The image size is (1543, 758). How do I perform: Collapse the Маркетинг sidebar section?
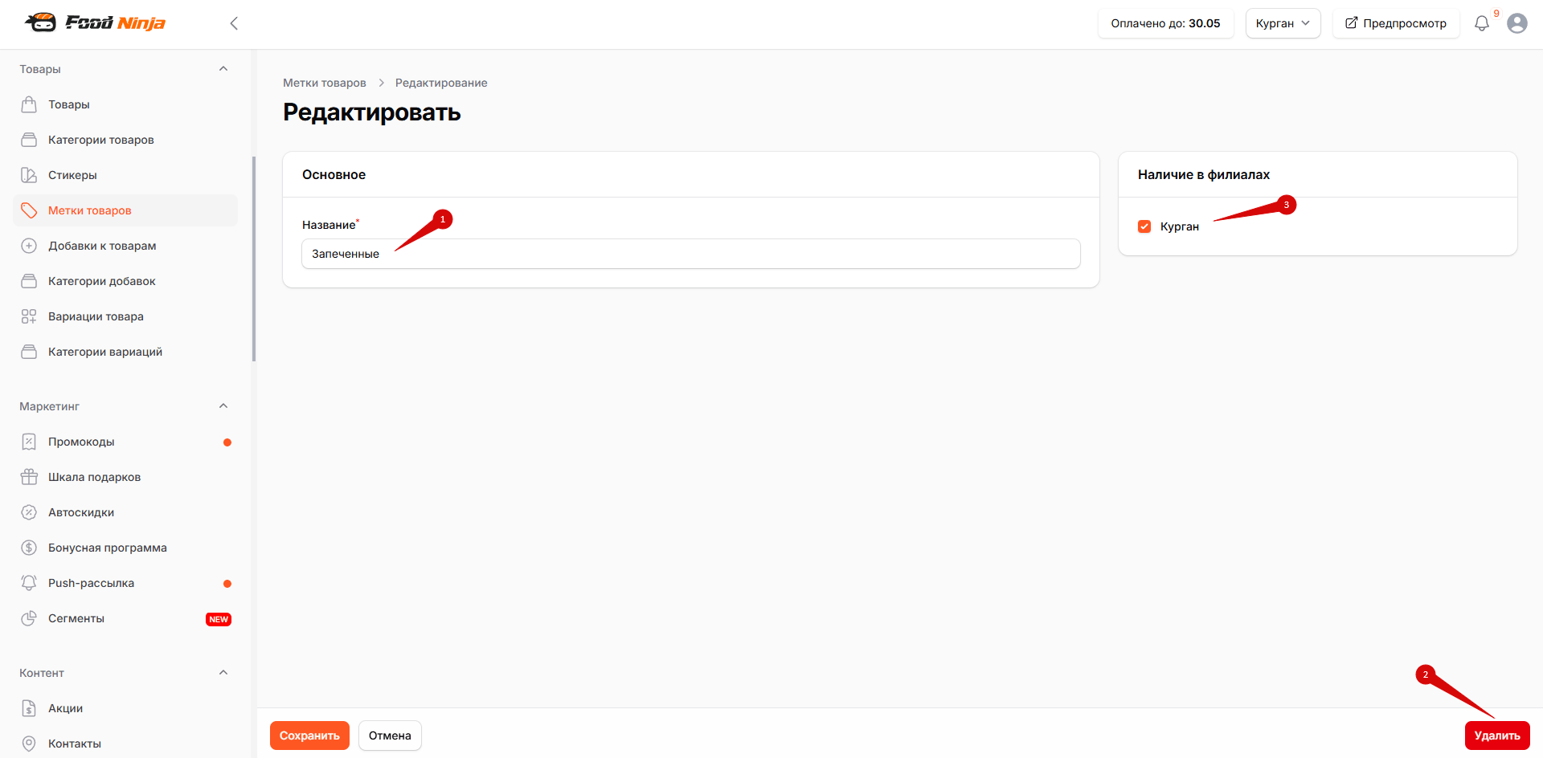[x=223, y=406]
